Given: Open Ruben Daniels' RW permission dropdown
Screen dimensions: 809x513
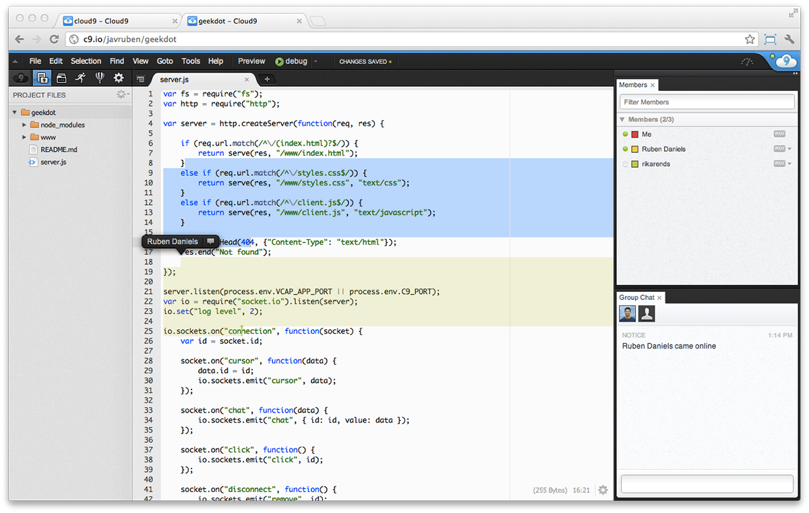Looking at the screenshot, I should click(x=789, y=149).
